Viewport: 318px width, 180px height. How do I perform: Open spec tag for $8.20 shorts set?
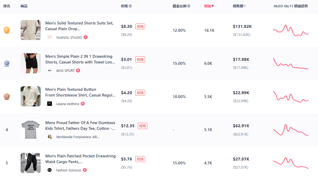click(140, 26)
